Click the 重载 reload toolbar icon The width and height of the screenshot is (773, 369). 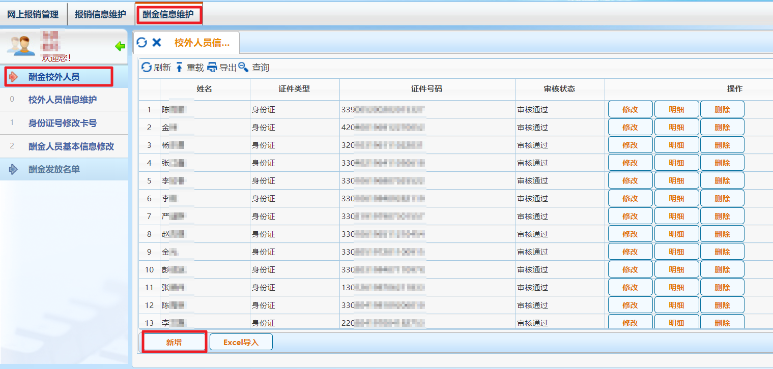[179, 68]
